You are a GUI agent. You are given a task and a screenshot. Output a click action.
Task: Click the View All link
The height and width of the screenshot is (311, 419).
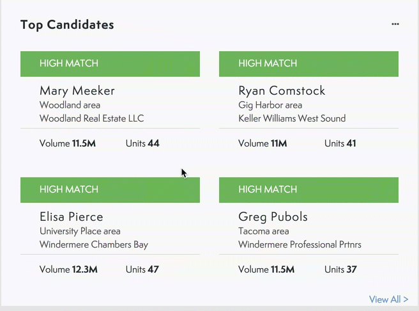tap(388, 299)
